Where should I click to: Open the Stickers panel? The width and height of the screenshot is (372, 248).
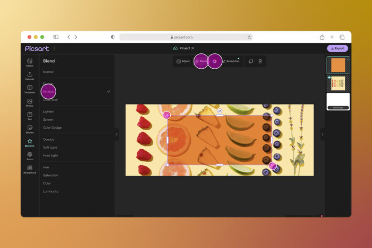click(30, 129)
